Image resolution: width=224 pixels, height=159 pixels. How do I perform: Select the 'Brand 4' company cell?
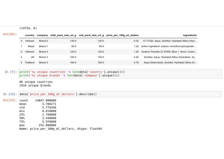click(x=44, y=62)
